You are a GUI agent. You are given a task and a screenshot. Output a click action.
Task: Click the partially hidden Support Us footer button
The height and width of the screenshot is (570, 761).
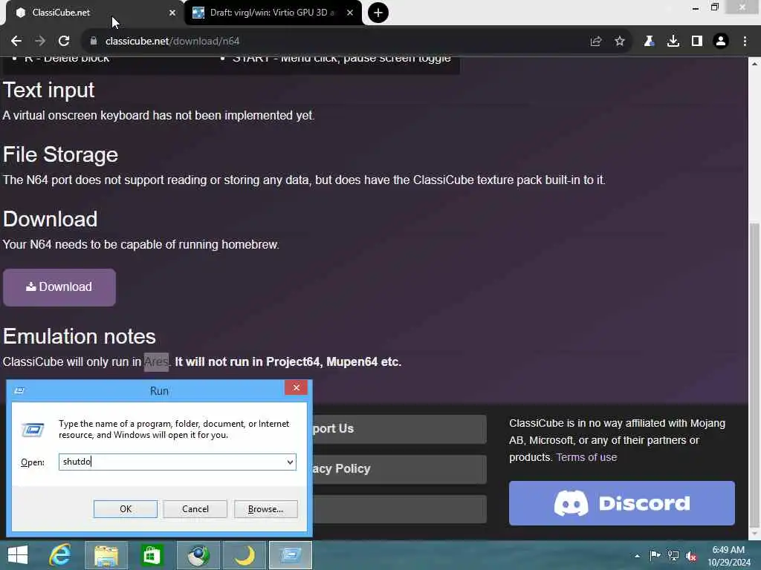point(399,429)
